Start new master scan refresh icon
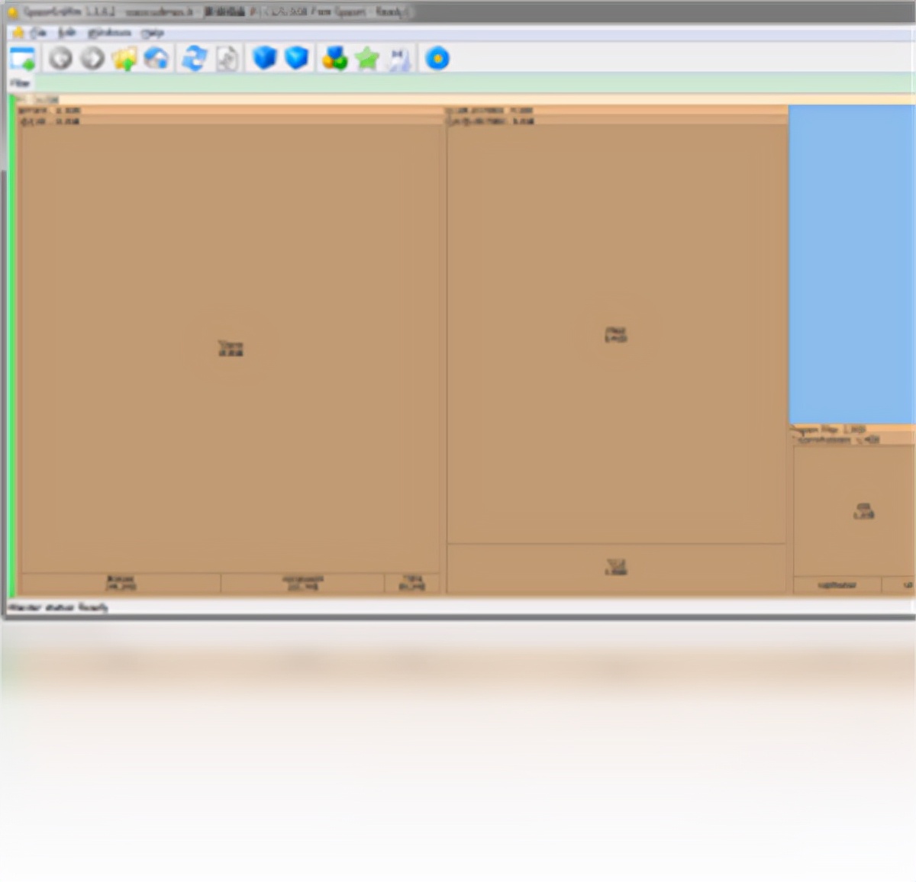The width and height of the screenshot is (916, 882). (x=195, y=58)
